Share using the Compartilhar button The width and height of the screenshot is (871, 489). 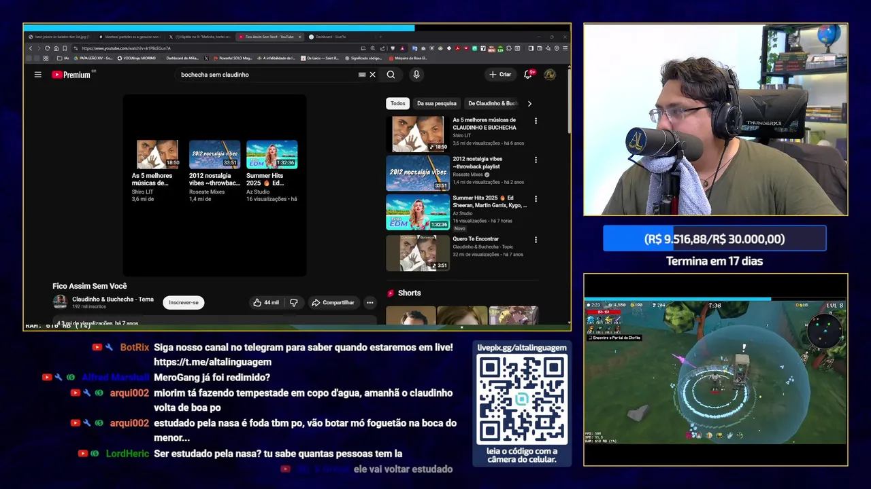(333, 302)
